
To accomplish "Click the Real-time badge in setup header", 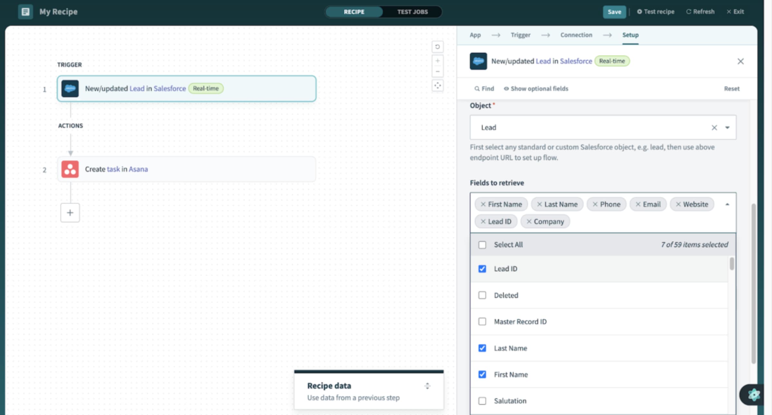I will (612, 61).
